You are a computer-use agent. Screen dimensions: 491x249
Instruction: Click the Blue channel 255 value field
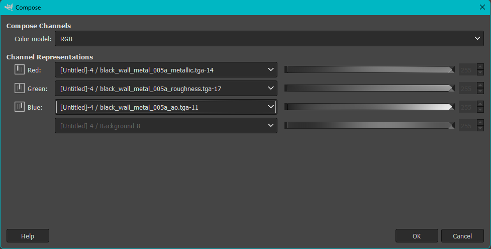point(466,107)
